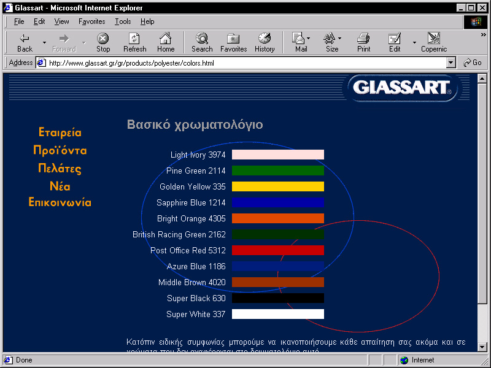Select the Super Black 630 color swatch

(278, 298)
